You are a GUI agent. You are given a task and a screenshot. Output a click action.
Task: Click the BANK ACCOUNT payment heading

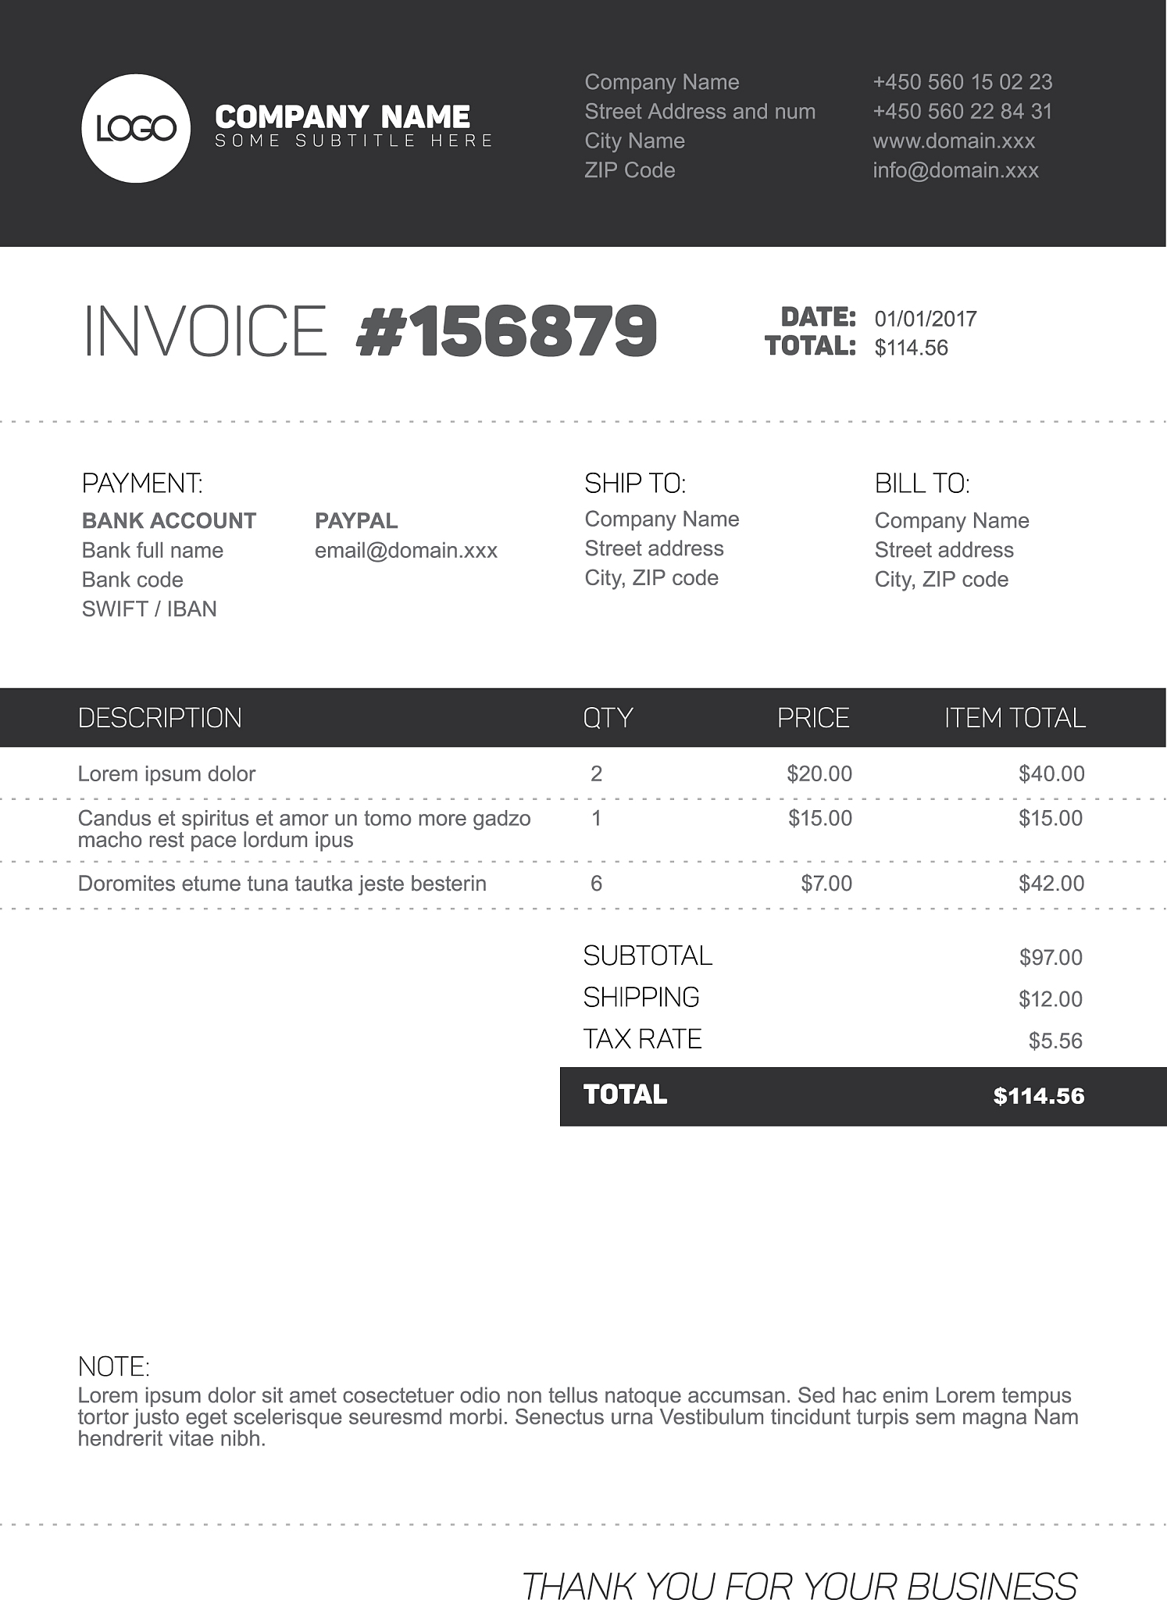point(169,521)
